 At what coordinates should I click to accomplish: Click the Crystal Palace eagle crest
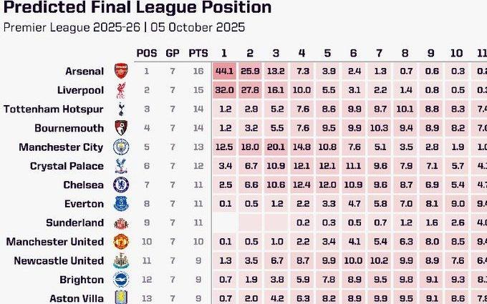(x=121, y=166)
